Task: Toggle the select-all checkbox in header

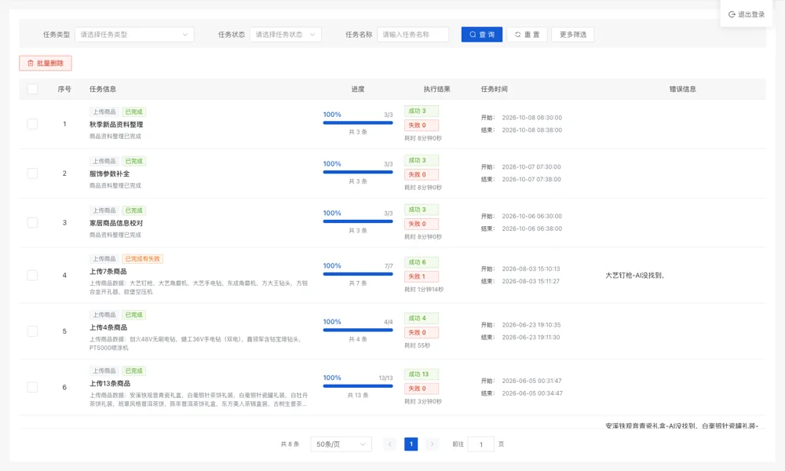Action: click(32, 89)
